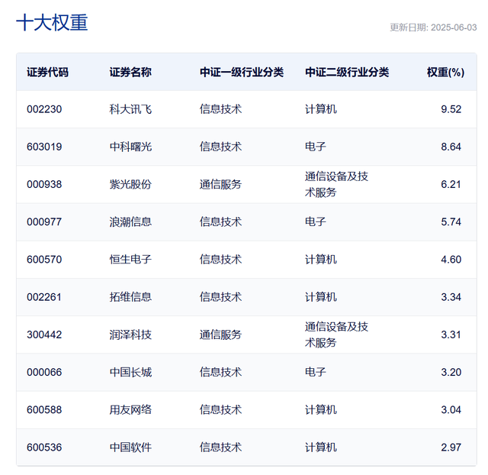This screenshot has height=475, width=488.
Task: Click weight value 6.21
Action: pyautogui.click(x=451, y=185)
